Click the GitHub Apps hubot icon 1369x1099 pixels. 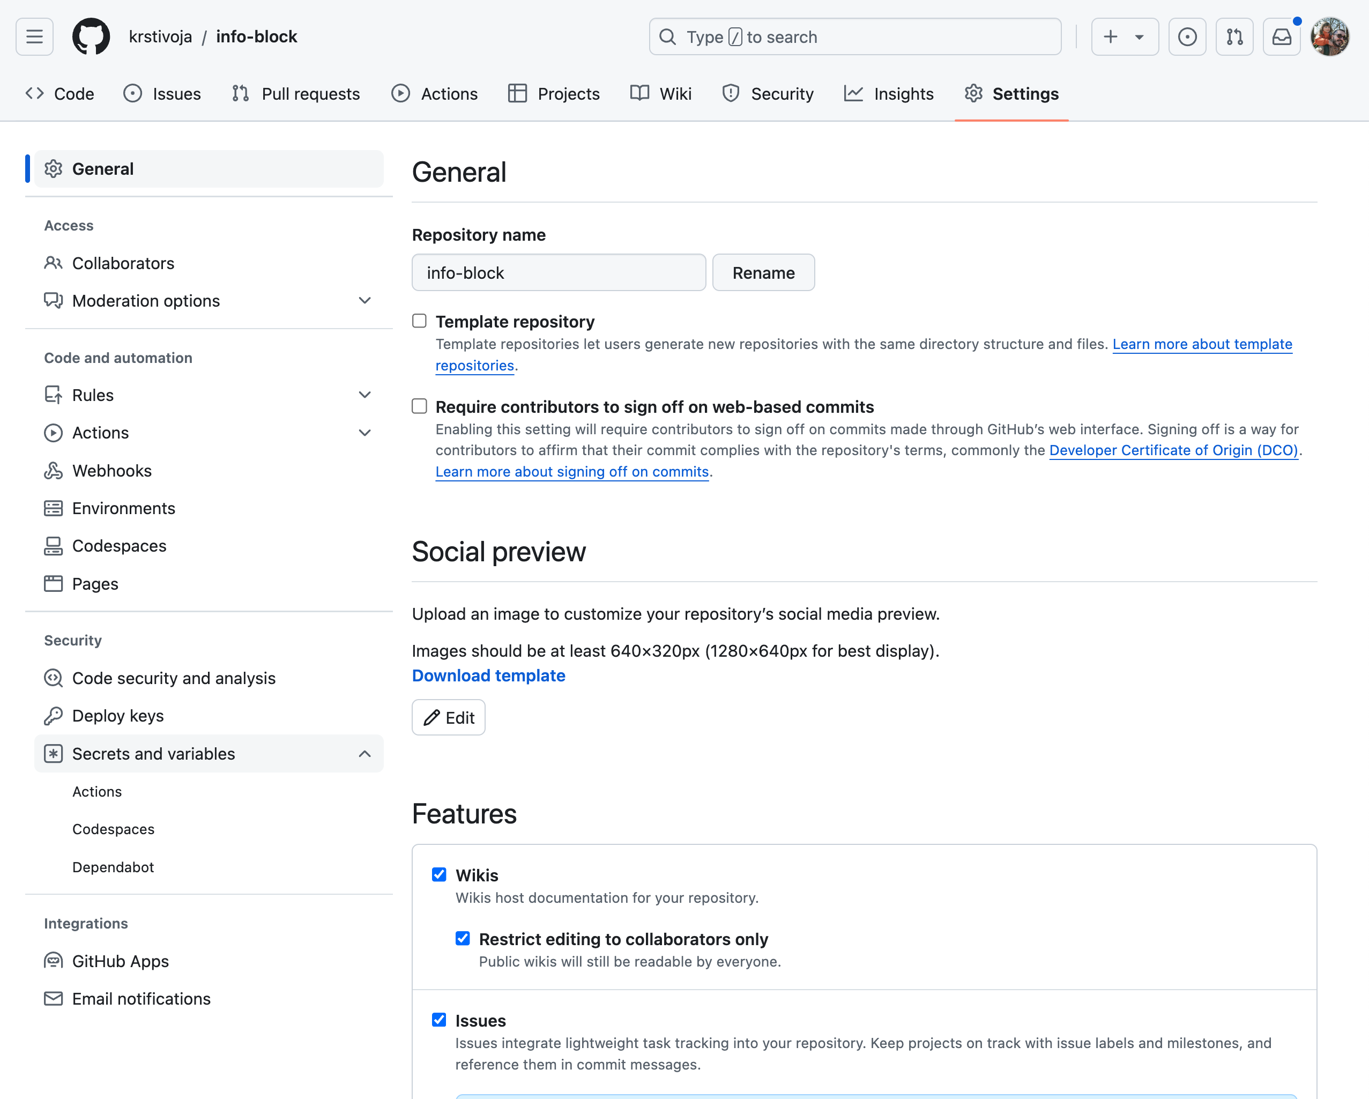coord(54,961)
